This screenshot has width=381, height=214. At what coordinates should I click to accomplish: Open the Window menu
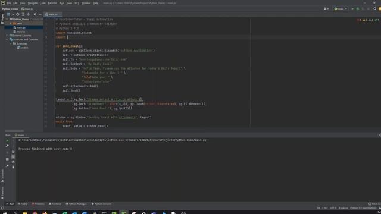click(x=86, y=3)
